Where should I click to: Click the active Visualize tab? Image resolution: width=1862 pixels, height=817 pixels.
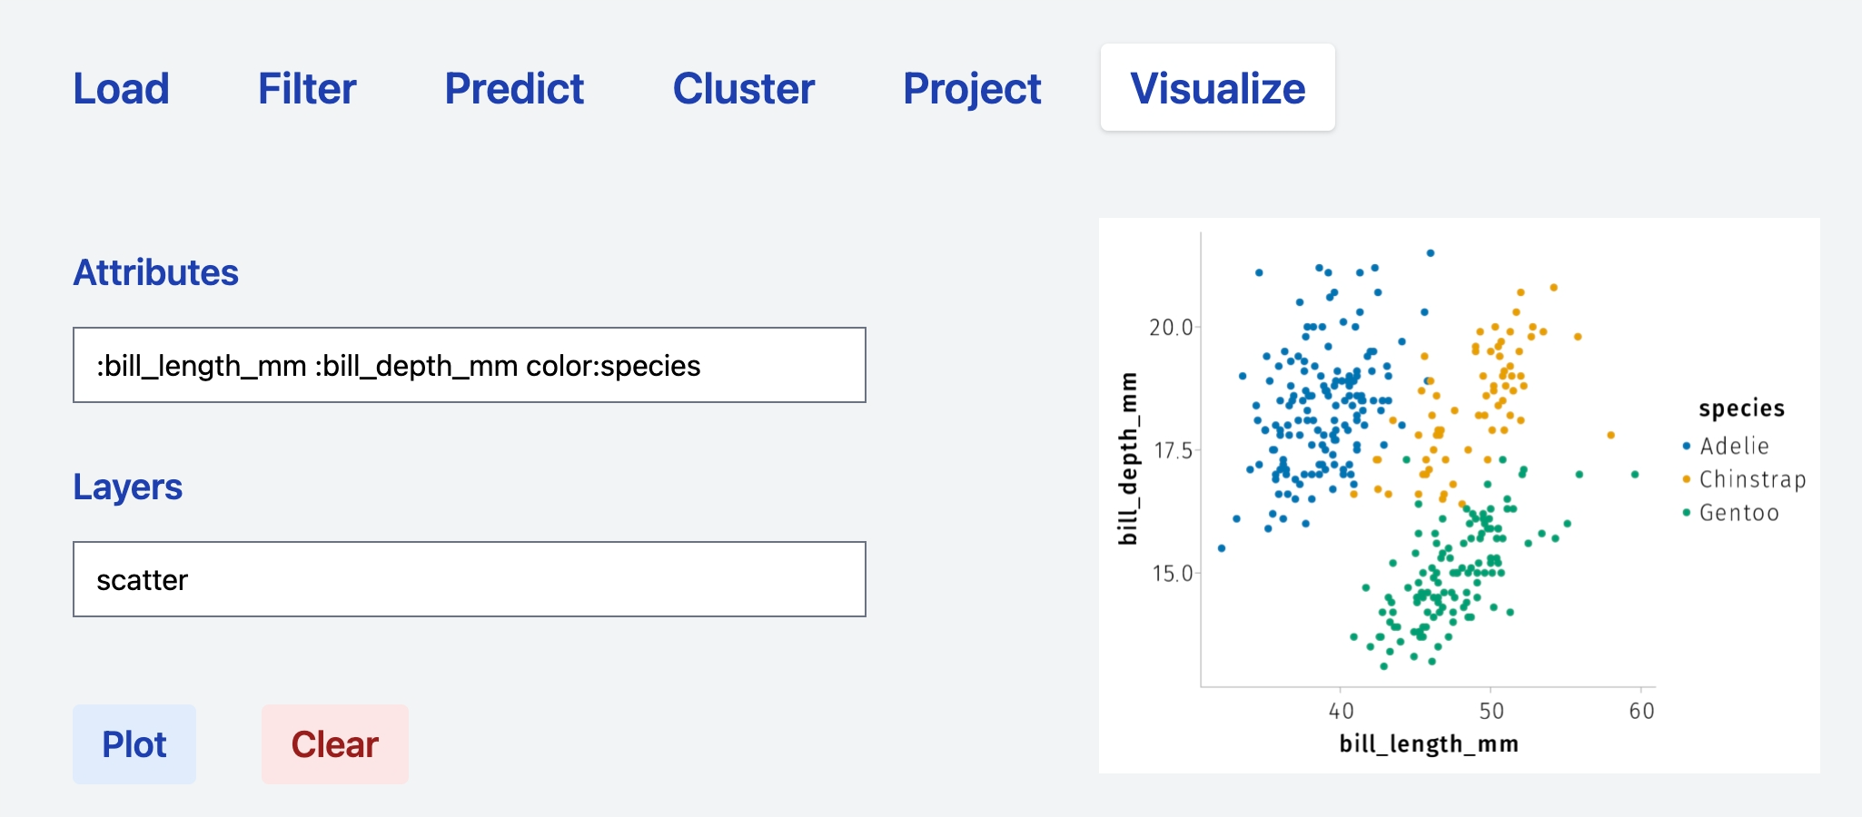pyautogui.click(x=1217, y=89)
